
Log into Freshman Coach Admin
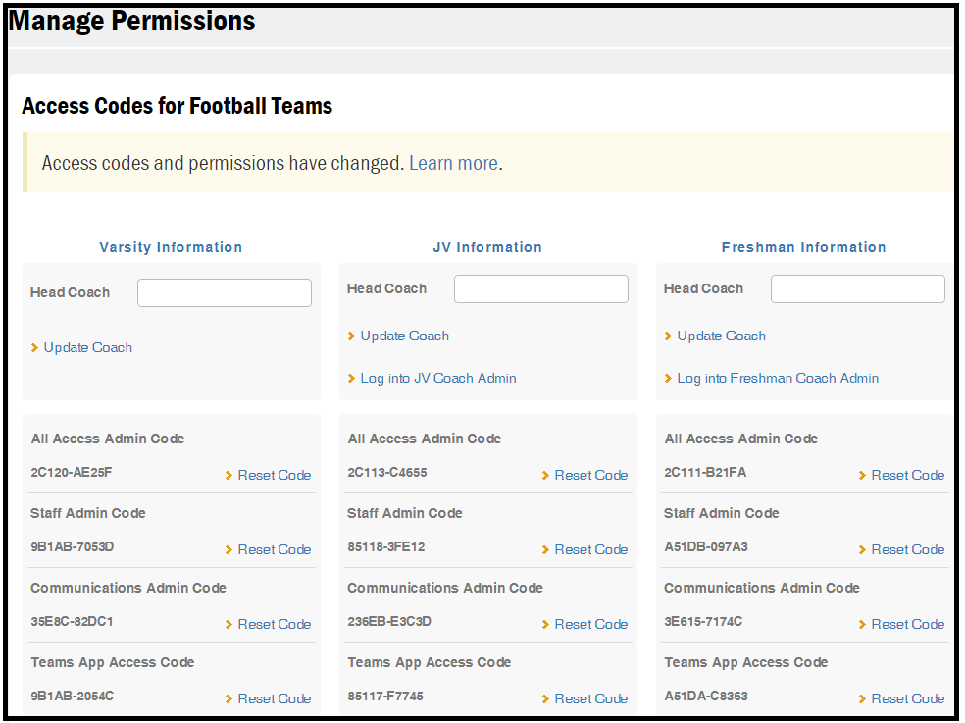(777, 378)
